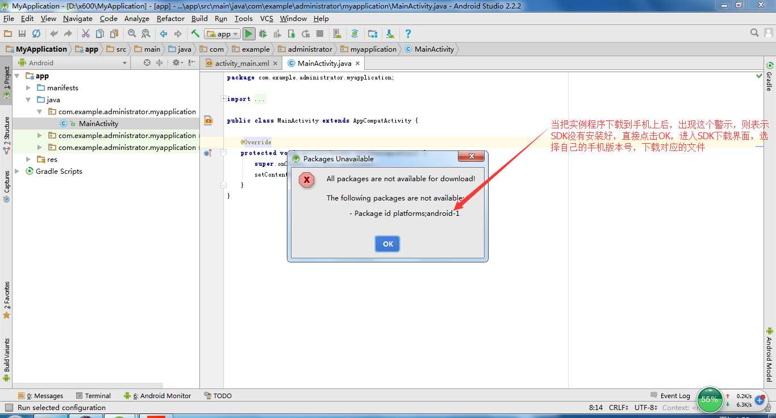Viewport: 776px width, 418px height.
Task: Open the SDK Manager icon
Action: click(x=390, y=34)
